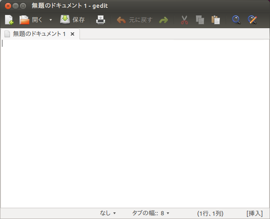Click inside the empty text editing area

pos(135,124)
